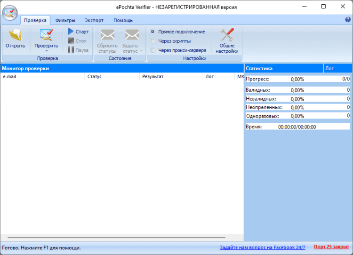Click the Монитор проверки panel header
The image size is (353, 255).
[122, 68]
